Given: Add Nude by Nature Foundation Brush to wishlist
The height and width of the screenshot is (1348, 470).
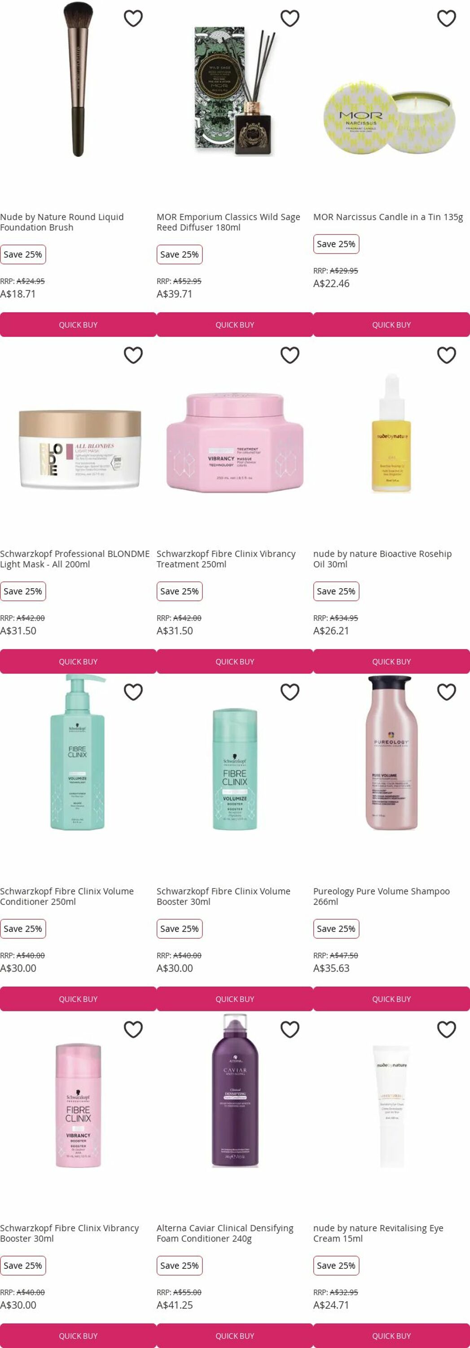Looking at the screenshot, I should click(133, 18).
